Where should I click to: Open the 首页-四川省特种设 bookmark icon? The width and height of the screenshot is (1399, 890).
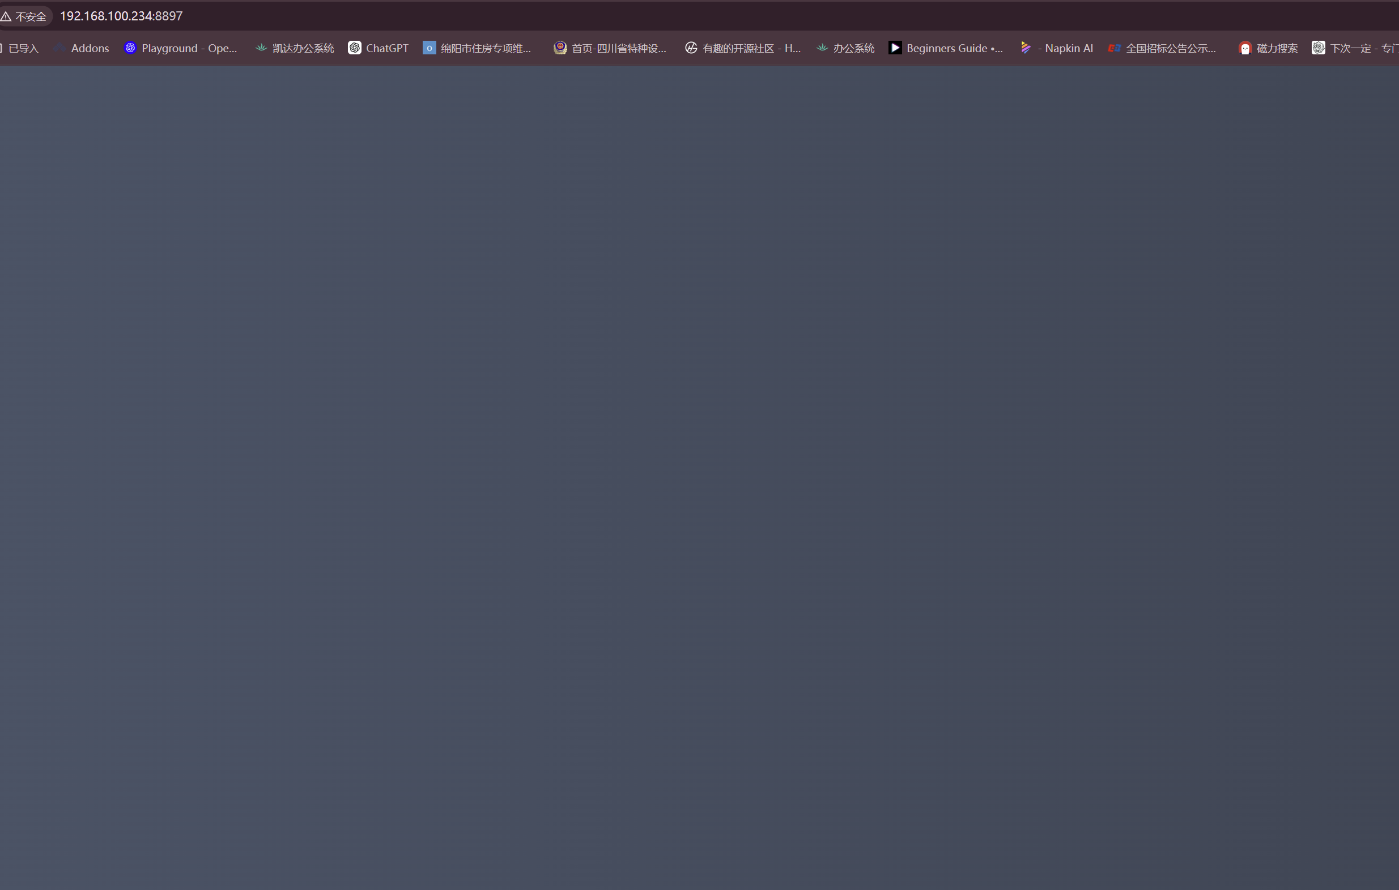560,48
